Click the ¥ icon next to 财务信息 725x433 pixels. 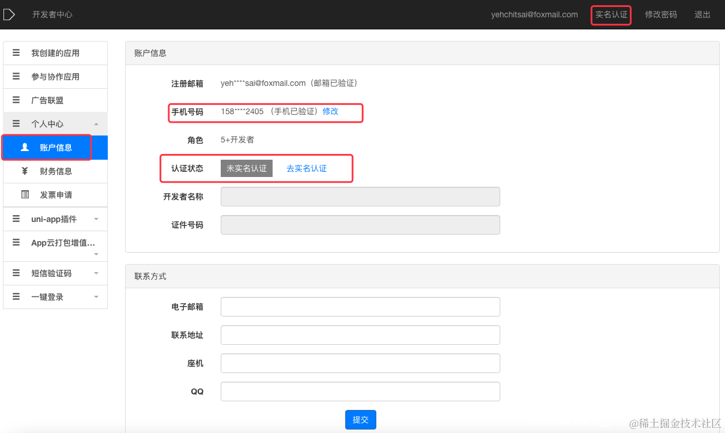click(x=25, y=171)
